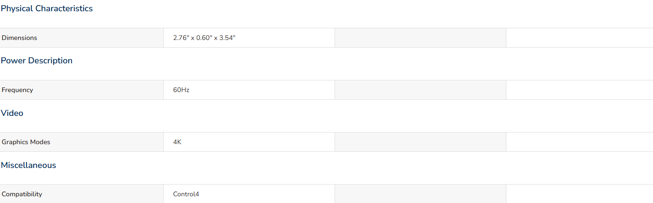Select the Dimensions row label

[x=19, y=38]
